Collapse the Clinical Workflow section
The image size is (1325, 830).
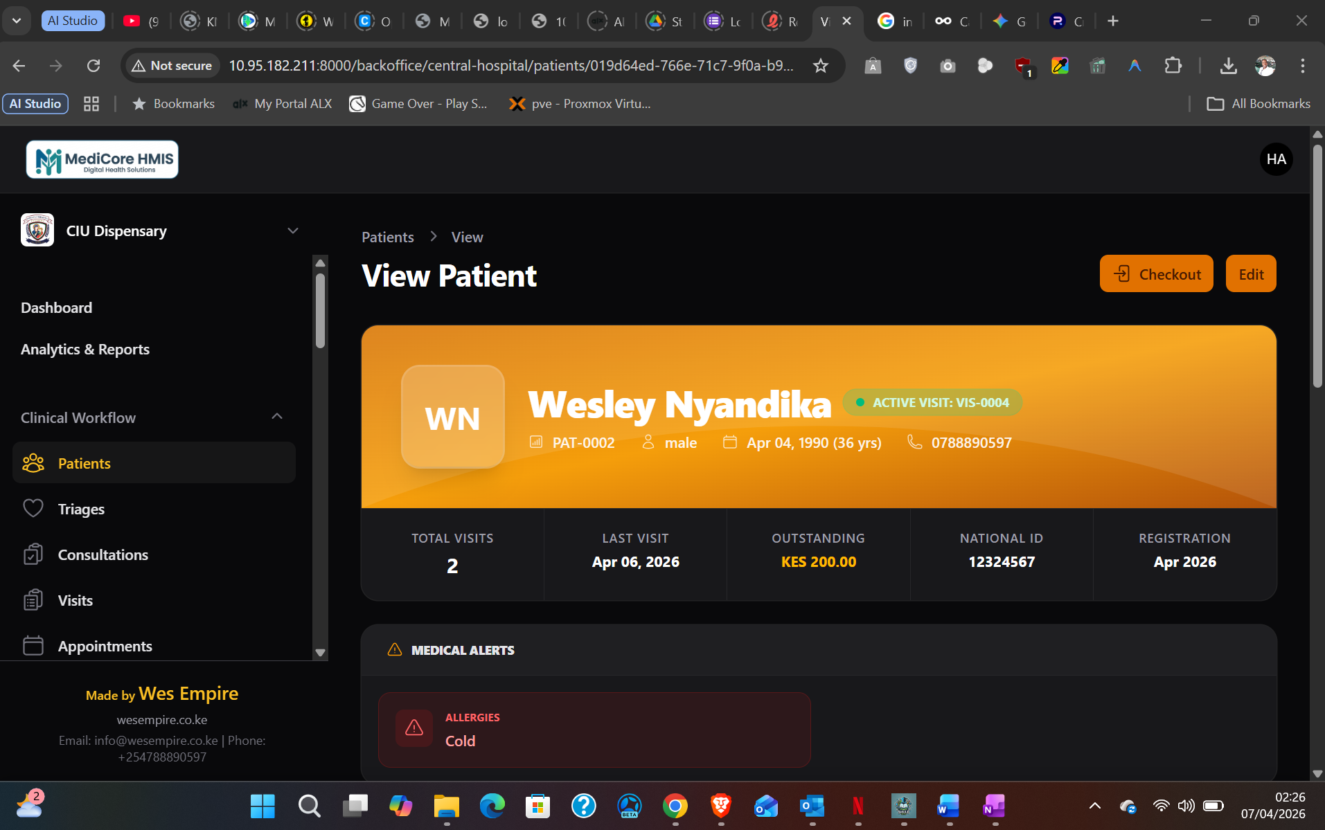click(x=277, y=417)
